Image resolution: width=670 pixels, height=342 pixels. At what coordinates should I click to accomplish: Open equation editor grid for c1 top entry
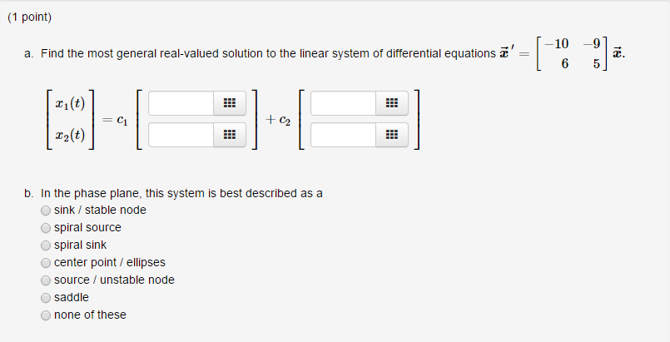230,103
